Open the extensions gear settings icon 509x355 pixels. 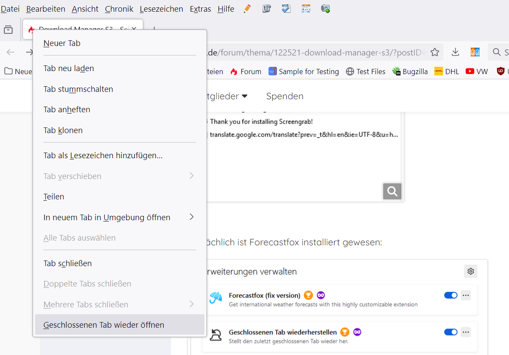pyautogui.click(x=471, y=271)
